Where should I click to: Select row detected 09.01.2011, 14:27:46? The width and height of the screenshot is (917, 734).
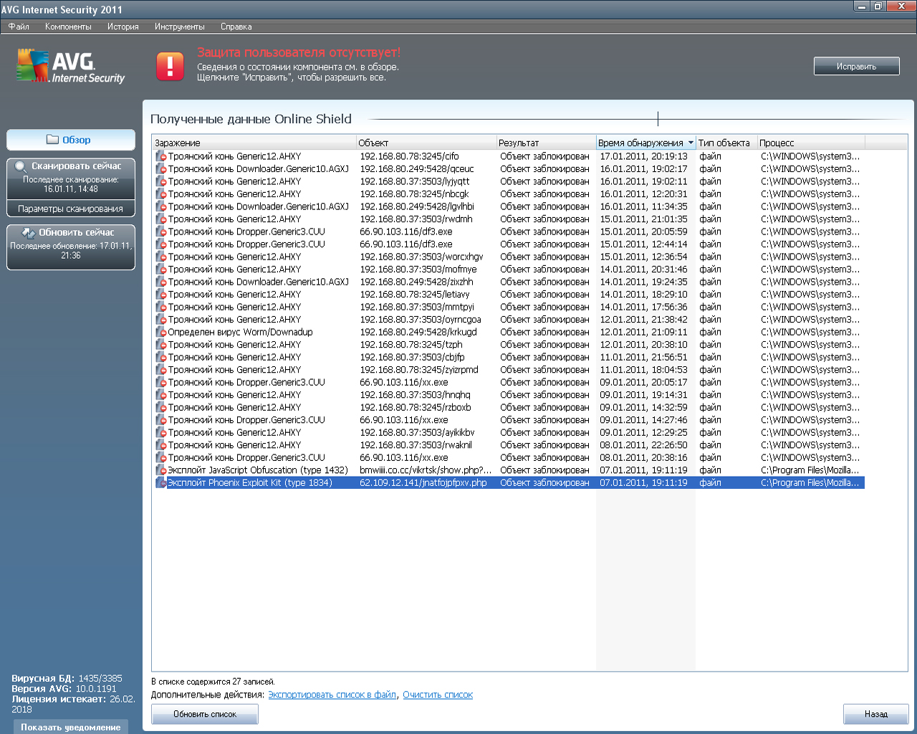tap(509, 420)
